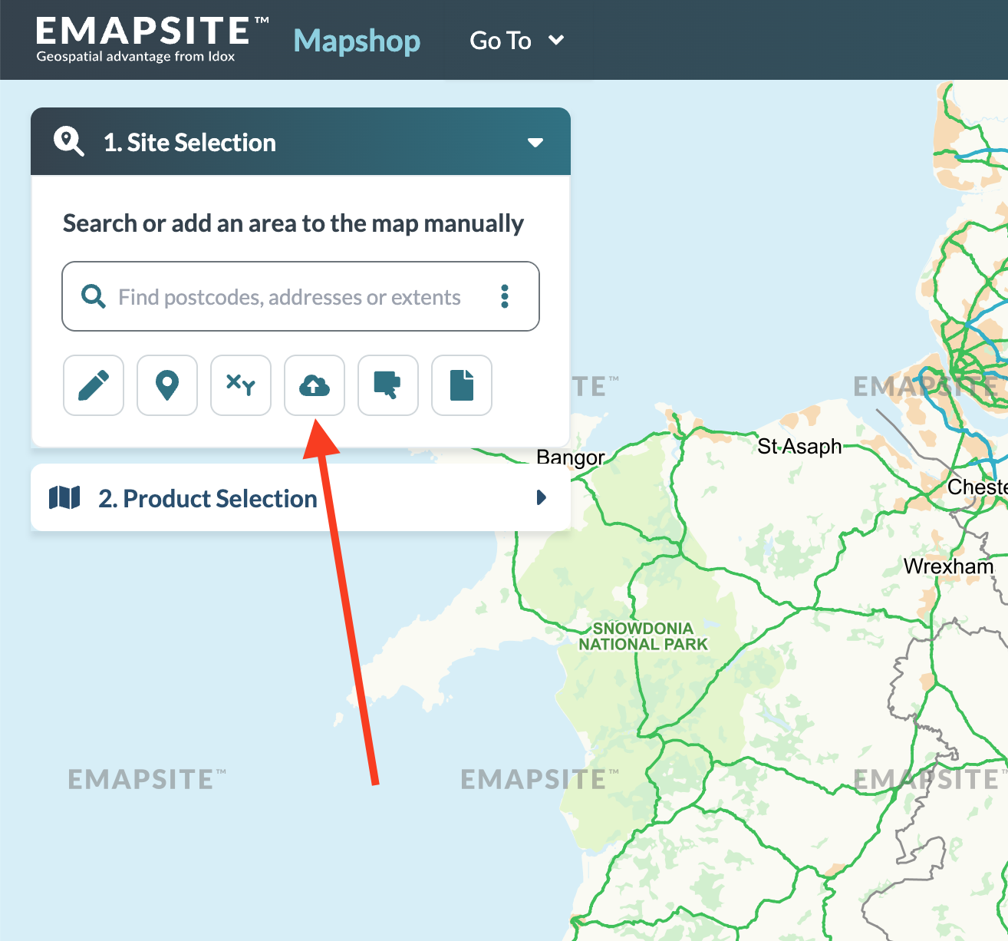The width and height of the screenshot is (1008, 941).
Task: Choose the location pin marker tool
Action: tap(167, 385)
